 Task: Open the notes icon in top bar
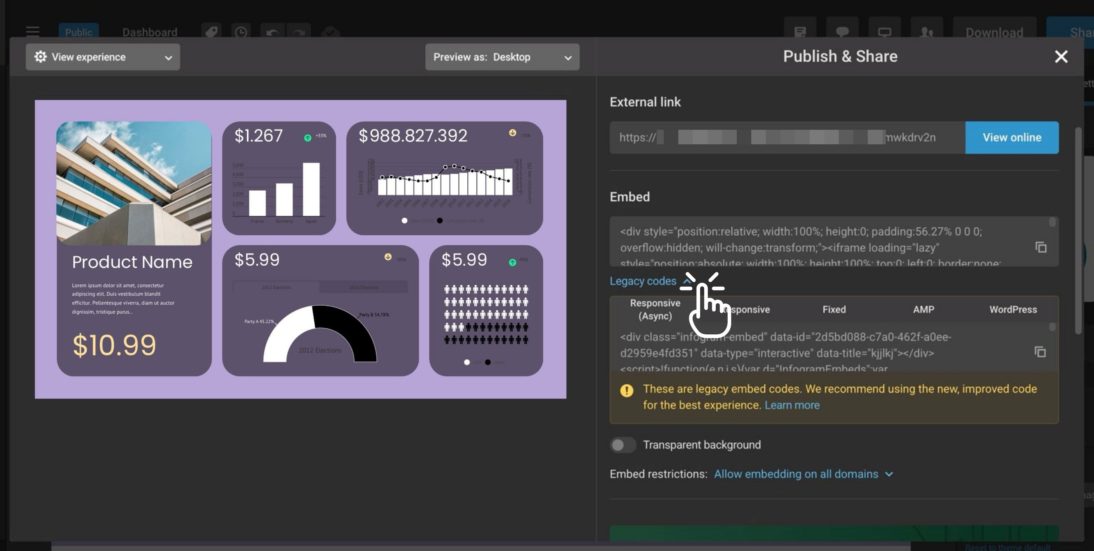coord(800,32)
